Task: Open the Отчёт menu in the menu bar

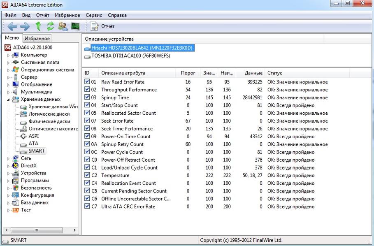Action: 43,15
